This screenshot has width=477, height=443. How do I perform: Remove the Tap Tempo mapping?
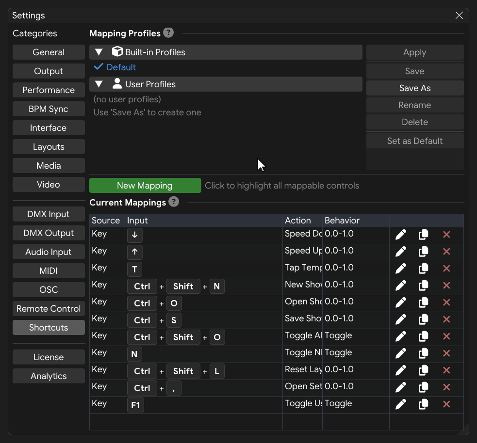pyautogui.click(x=446, y=269)
